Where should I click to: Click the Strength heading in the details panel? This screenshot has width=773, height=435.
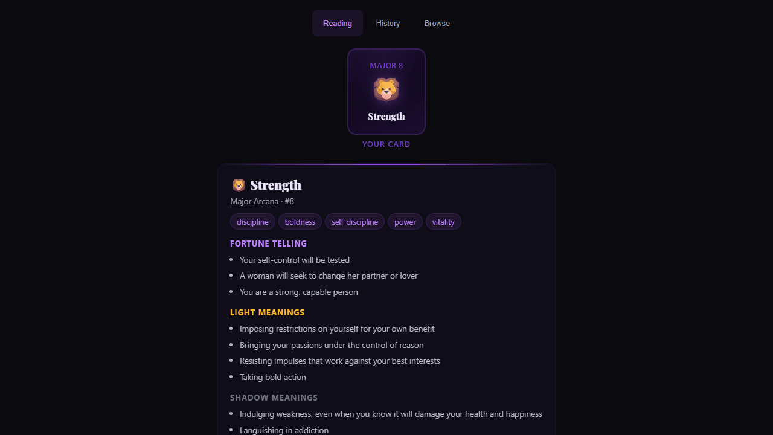coord(276,185)
